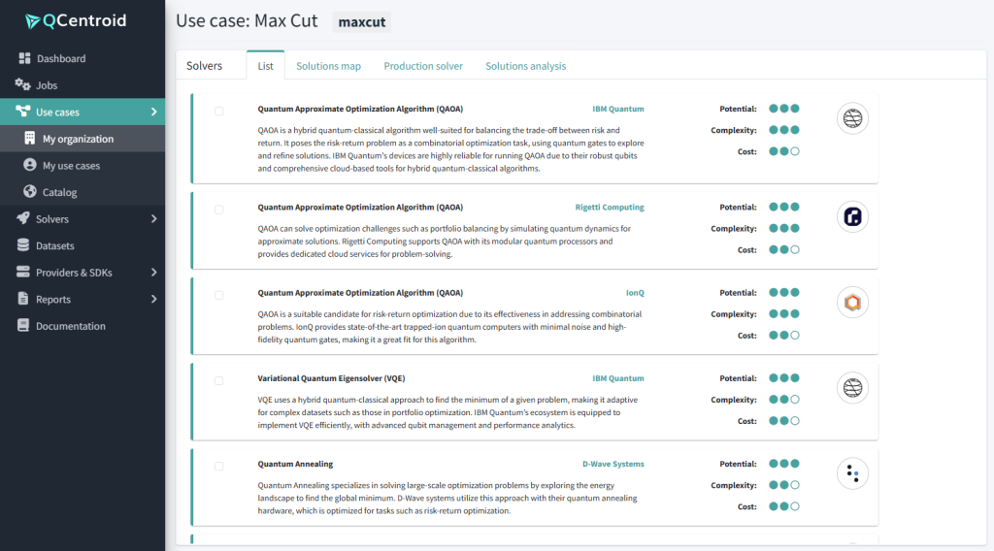Check the Variational Quantum Eigensolver checkbox
The image size is (994, 551).
tap(219, 380)
